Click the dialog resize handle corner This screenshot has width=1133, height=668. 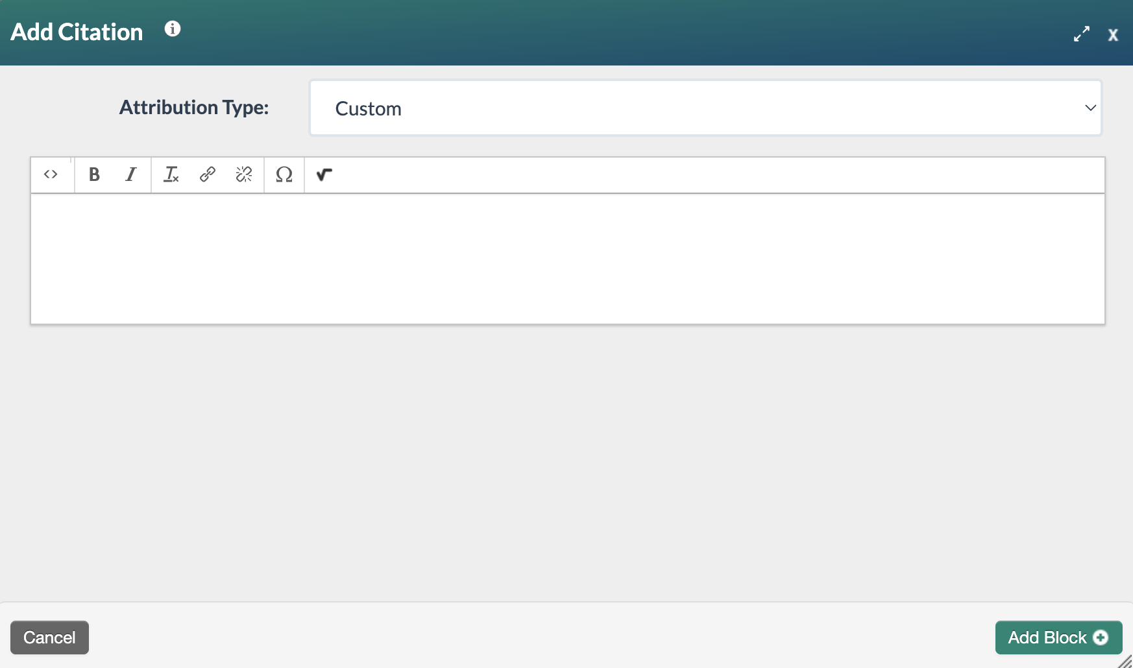pyautogui.click(x=1126, y=661)
